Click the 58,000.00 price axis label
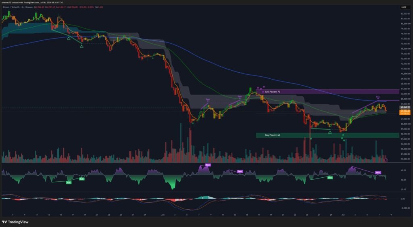 (x=405, y=134)
